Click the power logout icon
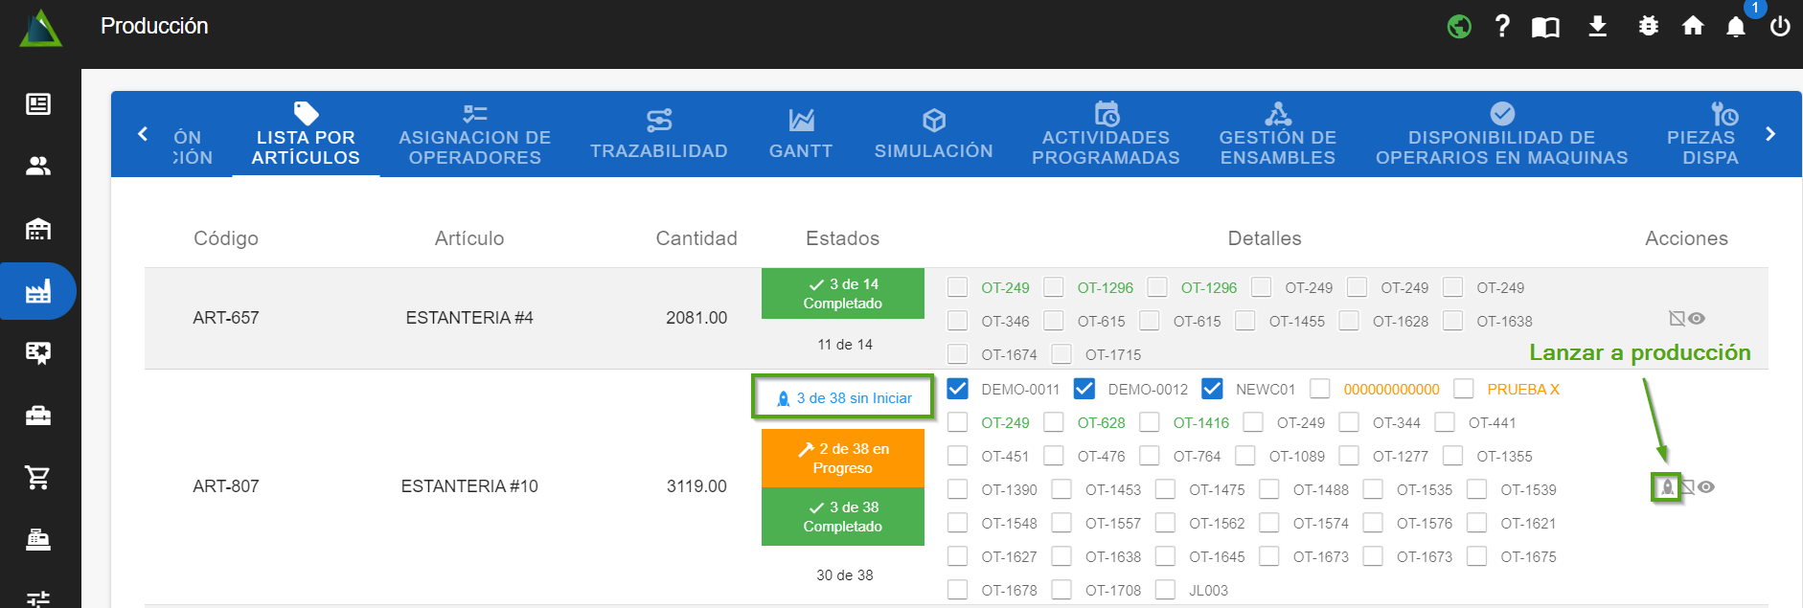The height and width of the screenshot is (608, 1803). 1780,27
